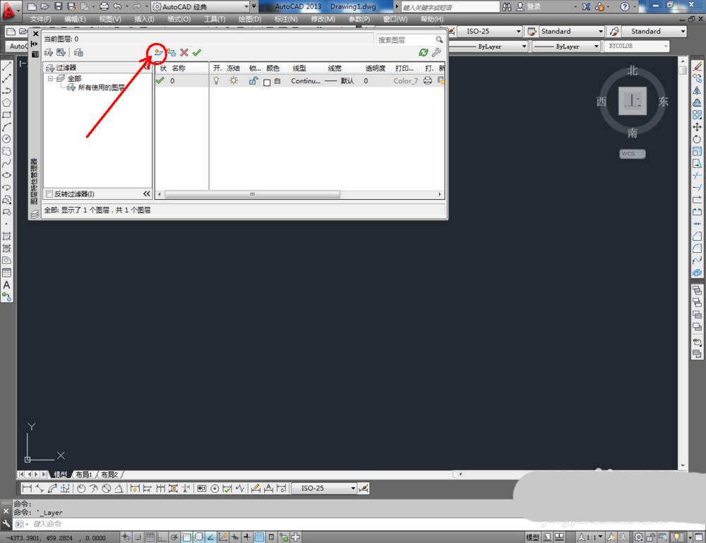Click the search magnifier in layer search
The image size is (706, 543).
click(x=439, y=40)
